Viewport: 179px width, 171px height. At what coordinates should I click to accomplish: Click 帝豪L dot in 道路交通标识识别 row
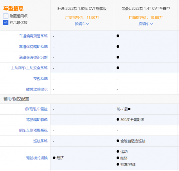point(118,57)
